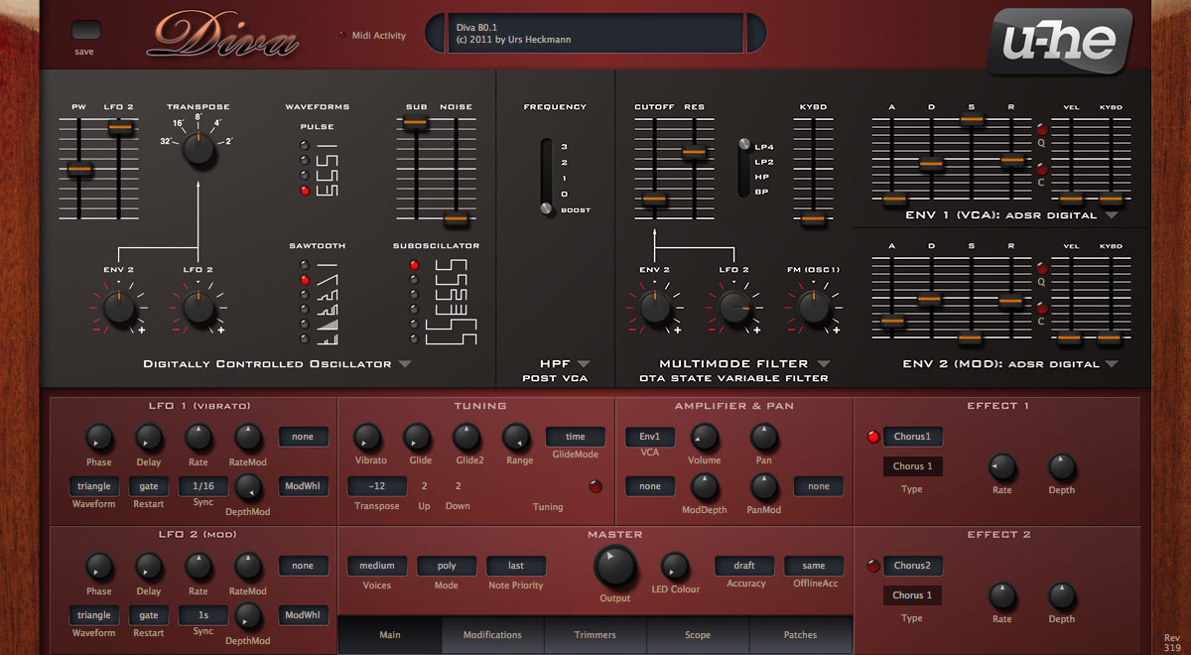Click the Mode poly button
This screenshot has height=655, width=1191.
[447, 566]
